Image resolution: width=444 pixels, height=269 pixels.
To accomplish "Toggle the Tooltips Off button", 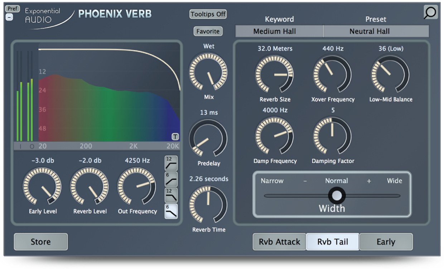I will click(208, 14).
